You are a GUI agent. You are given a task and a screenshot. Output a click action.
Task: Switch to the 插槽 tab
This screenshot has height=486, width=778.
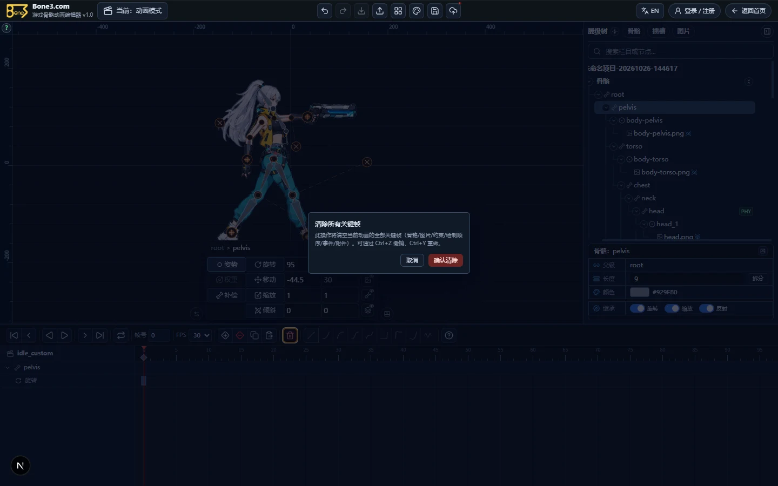tap(659, 31)
